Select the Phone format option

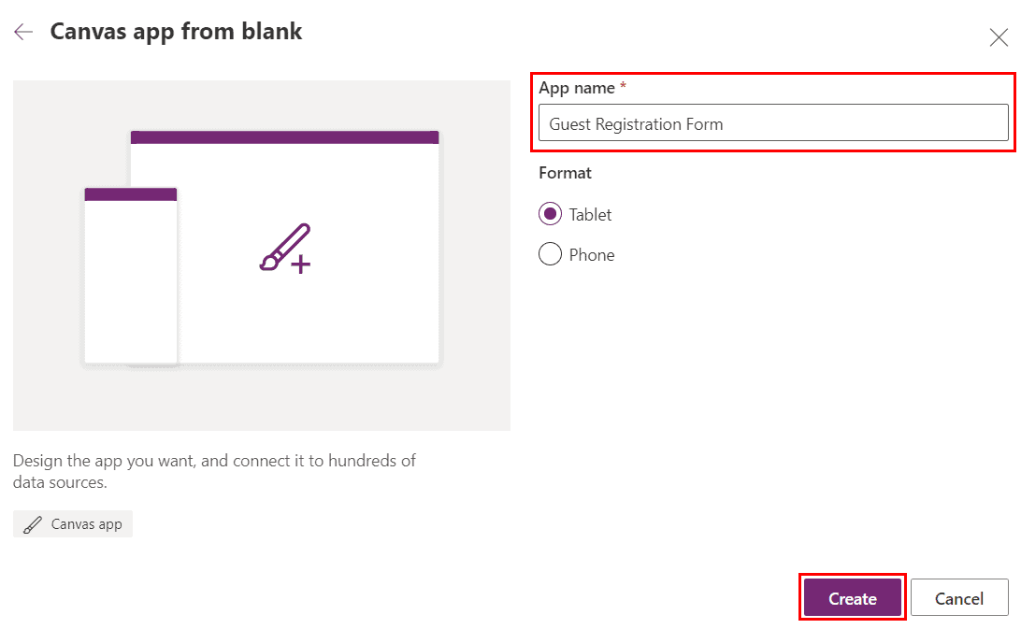click(551, 254)
